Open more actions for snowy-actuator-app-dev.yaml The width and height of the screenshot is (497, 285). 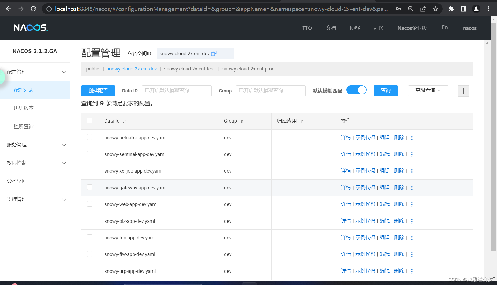(x=412, y=138)
